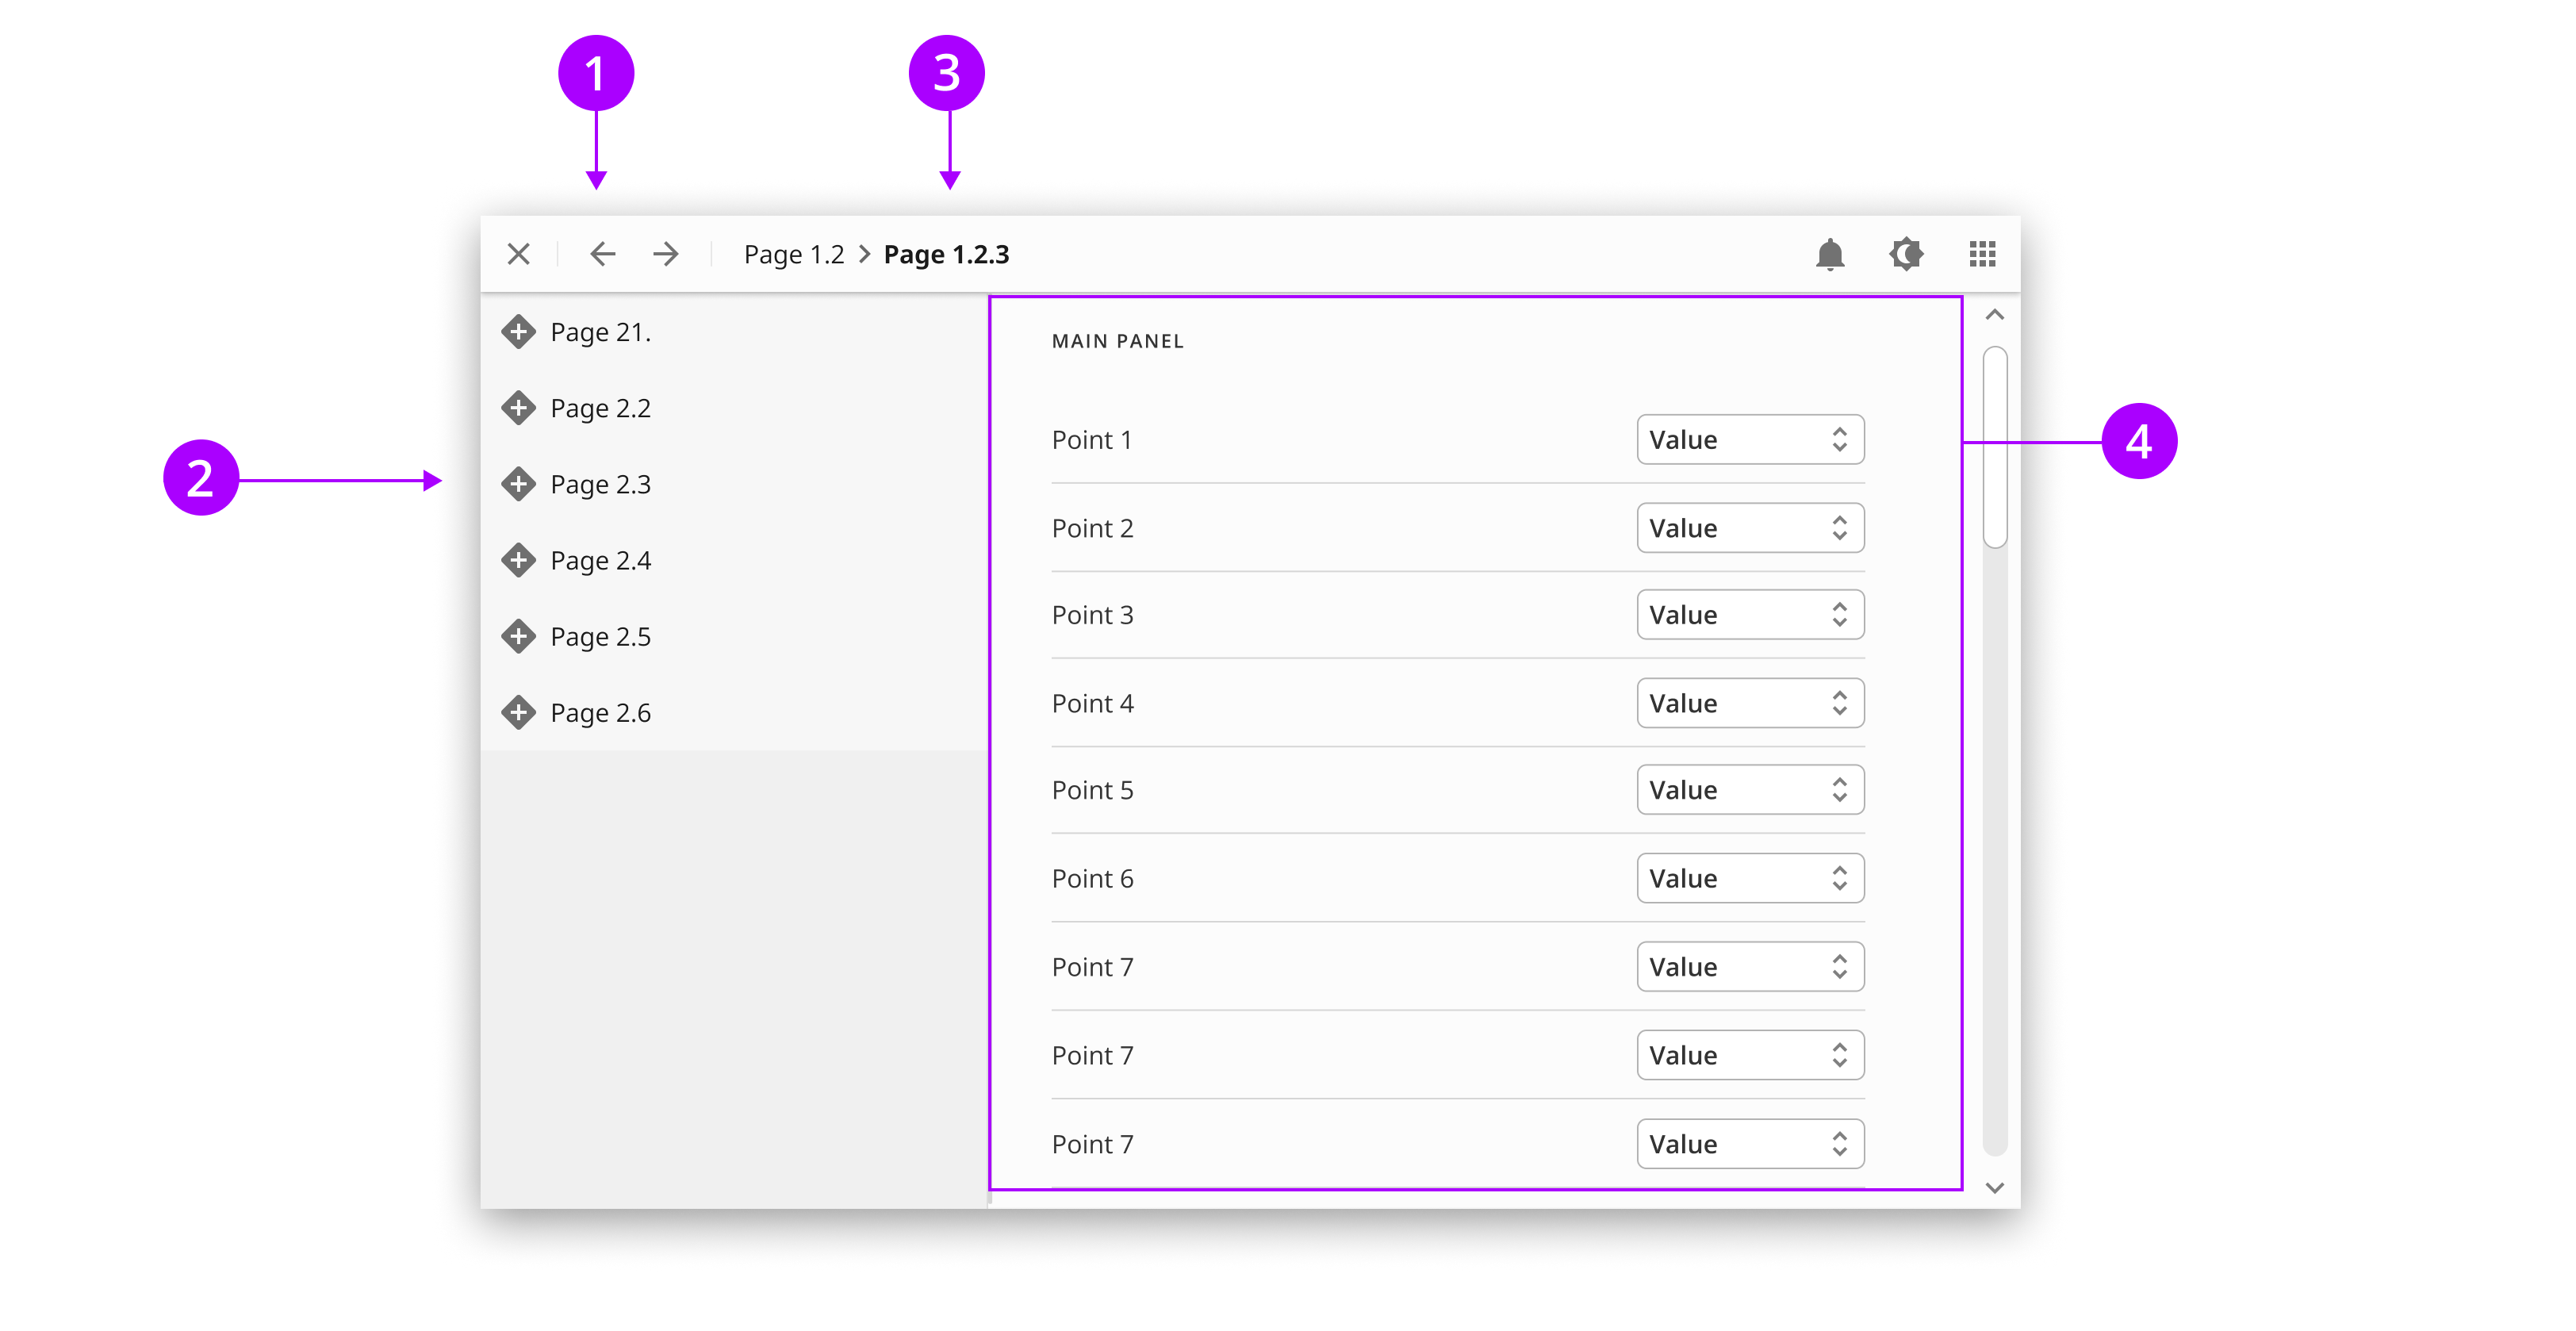Click scrollbar down arrow
Image resolution: width=2576 pixels, height=1331 pixels.
[x=1994, y=1188]
